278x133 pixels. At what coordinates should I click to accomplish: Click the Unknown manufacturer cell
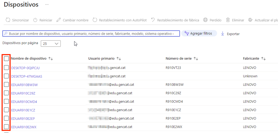[x=250, y=76]
